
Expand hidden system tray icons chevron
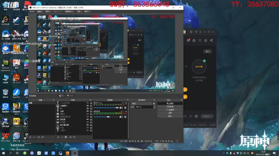click(224, 153)
